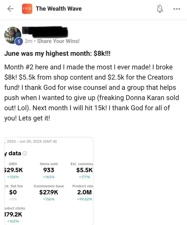The image size is (187, 225).
Task: Toggle the notification bell mute
Action: 160,9
